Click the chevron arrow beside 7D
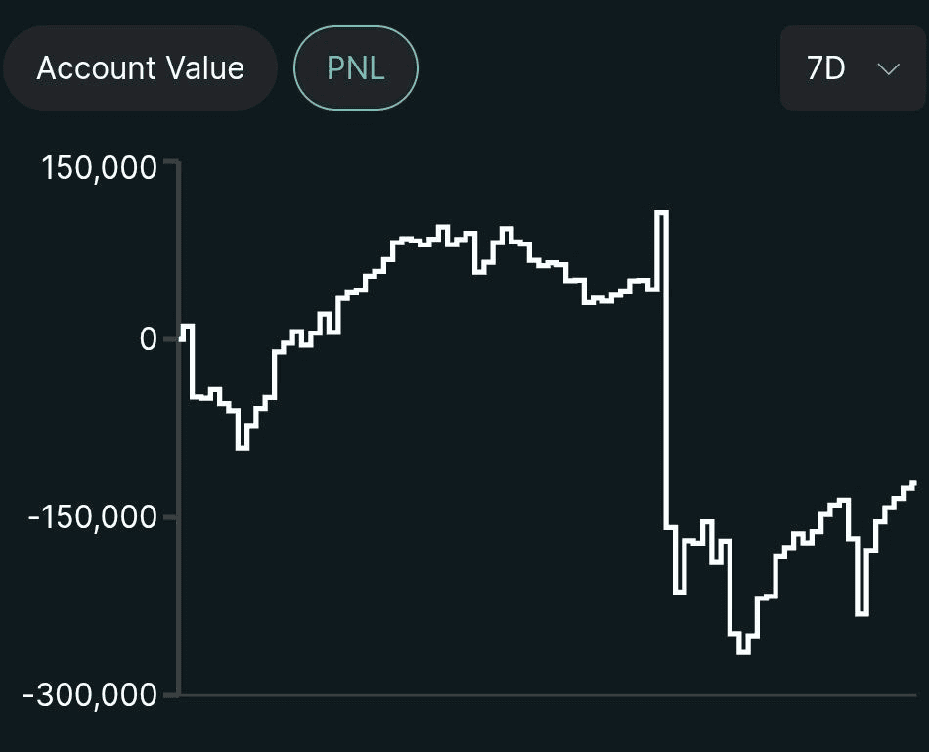This screenshot has height=752, width=929. tap(888, 68)
